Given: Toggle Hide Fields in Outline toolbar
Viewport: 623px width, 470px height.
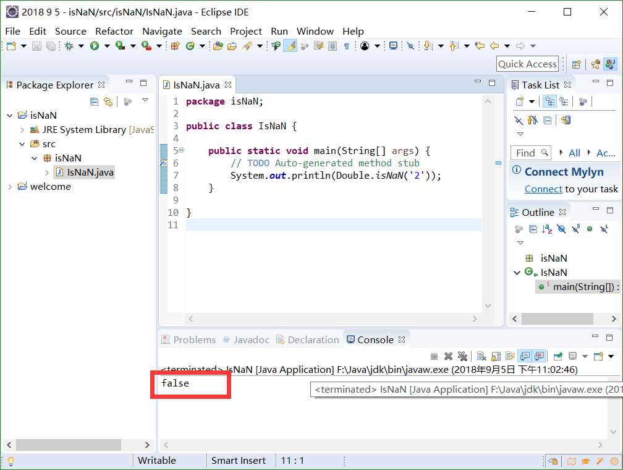Looking at the screenshot, I should coord(561,229).
